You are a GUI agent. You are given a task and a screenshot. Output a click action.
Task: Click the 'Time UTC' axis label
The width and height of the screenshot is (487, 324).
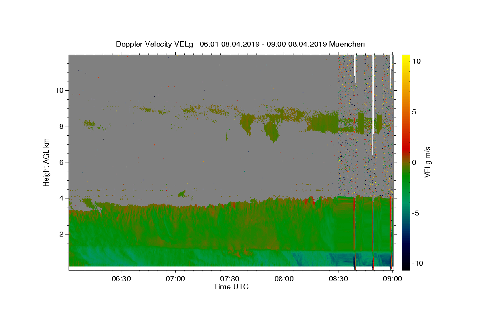click(231, 287)
